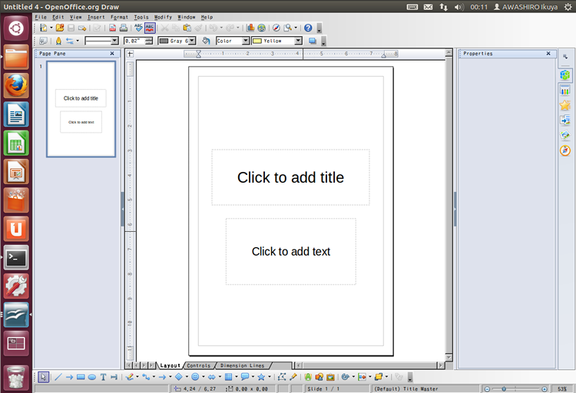Click the Area paint bucket icon
Viewport: 576px width, 393px height.
click(x=206, y=41)
